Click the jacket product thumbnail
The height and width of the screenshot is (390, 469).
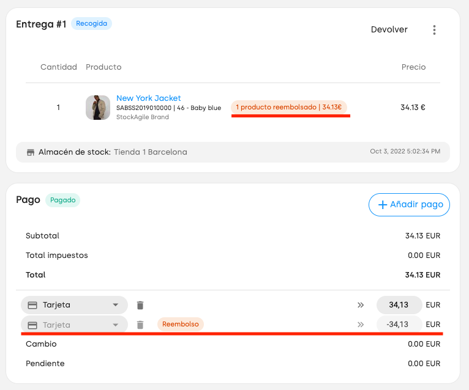pos(98,108)
